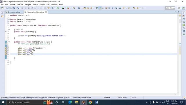Click the warning marker on line 17
The height and width of the screenshot is (105, 186).
(6, 48)
